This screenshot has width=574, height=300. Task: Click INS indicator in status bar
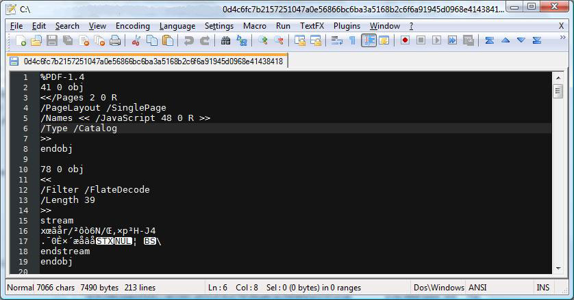coord(543,288)
